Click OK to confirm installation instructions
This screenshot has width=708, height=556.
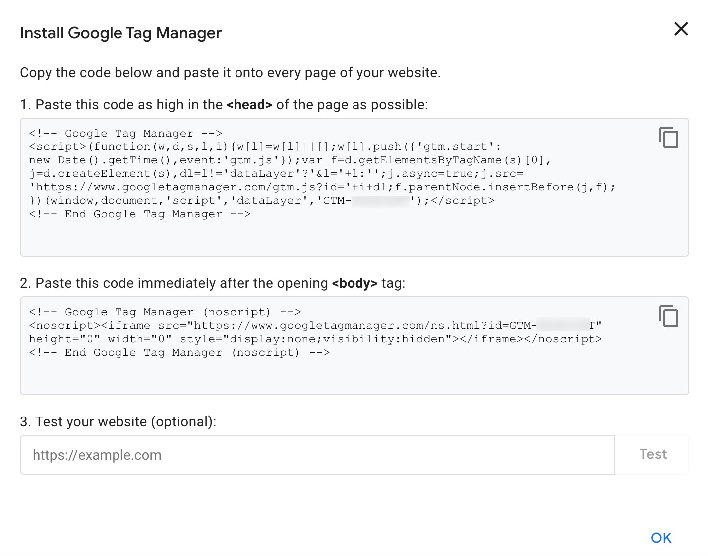click(x=661, y=537)
